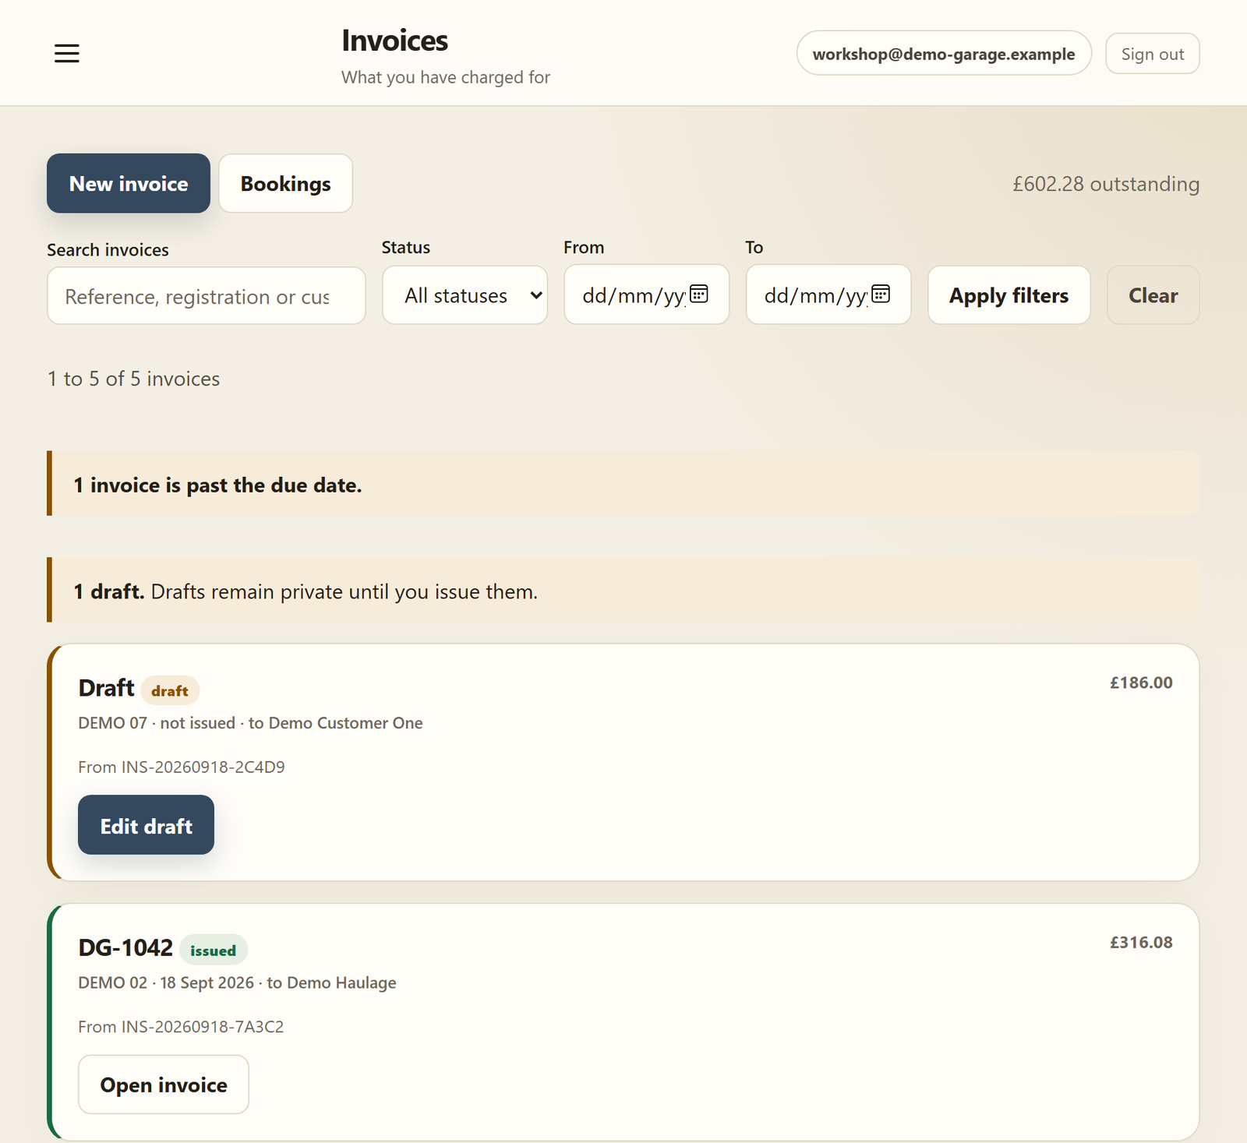Open the hamburger navigation menu

pyautogui.click(x=67, y=53)
